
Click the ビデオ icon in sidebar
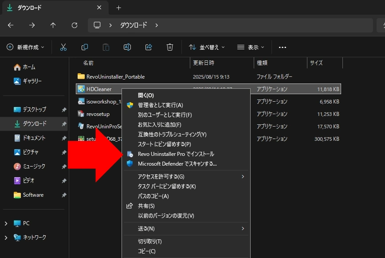point(17,181)
